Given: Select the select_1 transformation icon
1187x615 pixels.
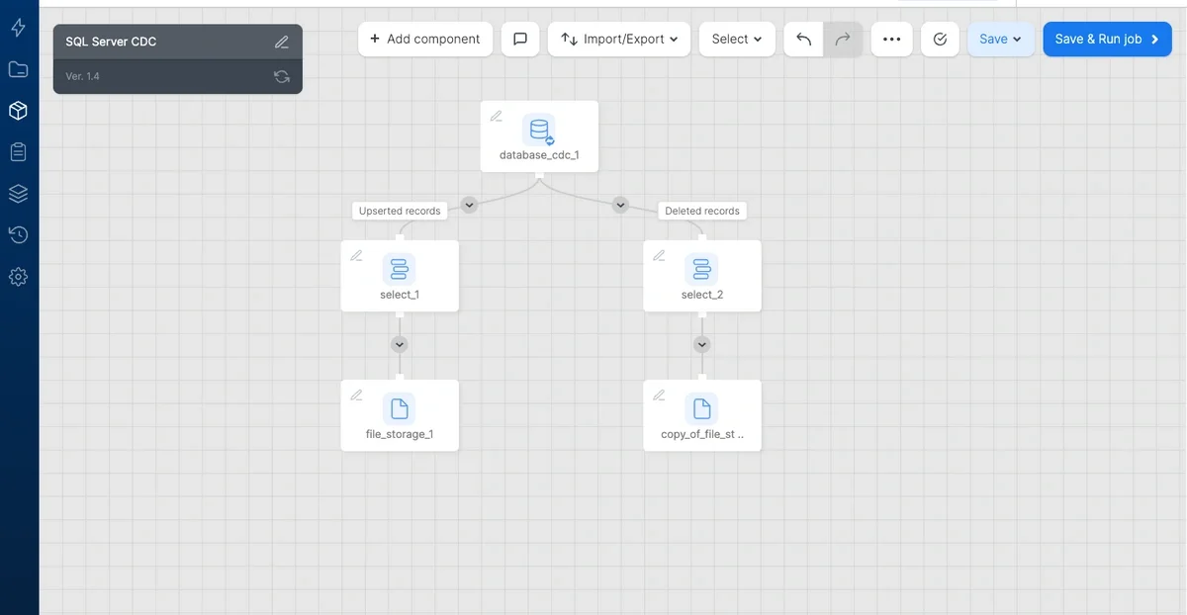Looking at the screenshot, I should (400, 269).
